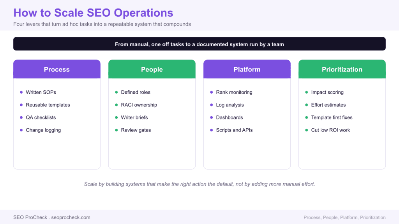Select 'Log analysis' item
Viewport: 399px width, 224px height.
(x=230, y=105)
